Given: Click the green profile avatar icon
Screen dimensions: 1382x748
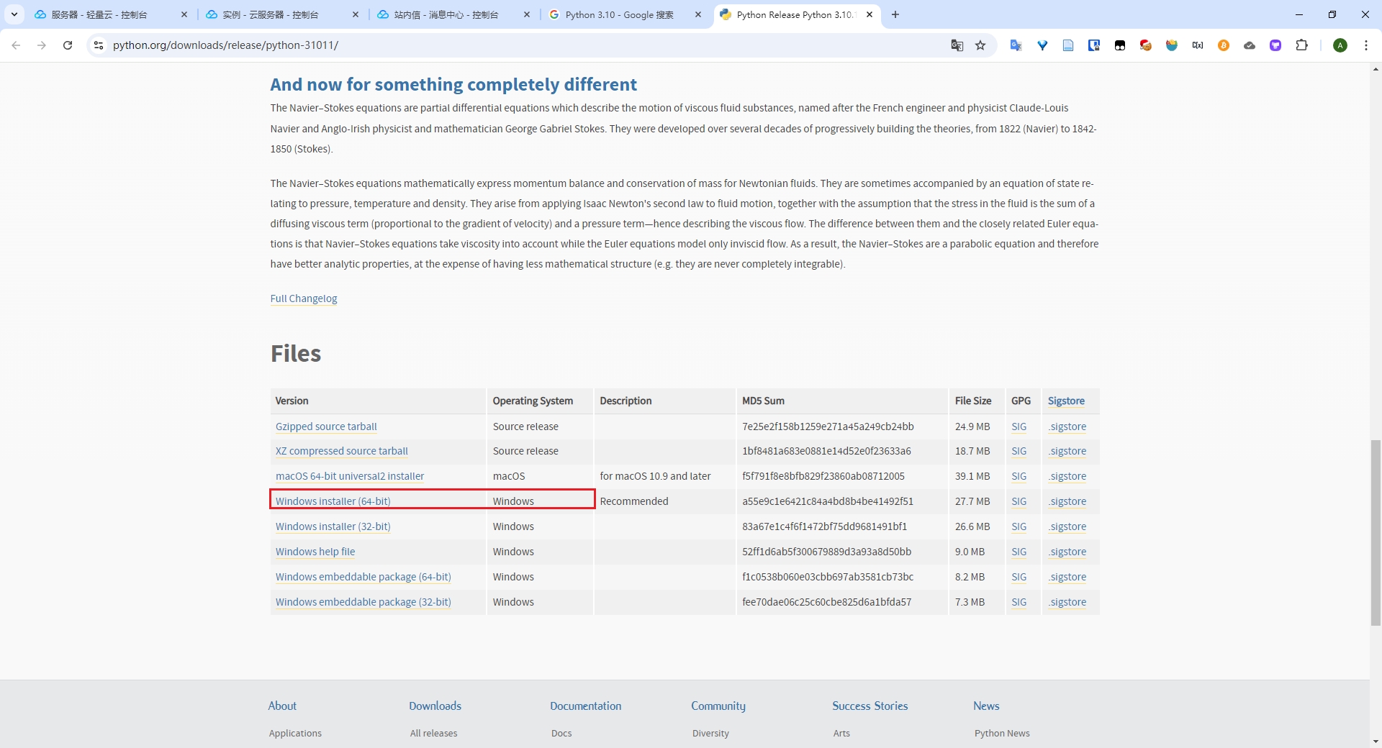Looking at the screenshot, I should pos(1340,45).
